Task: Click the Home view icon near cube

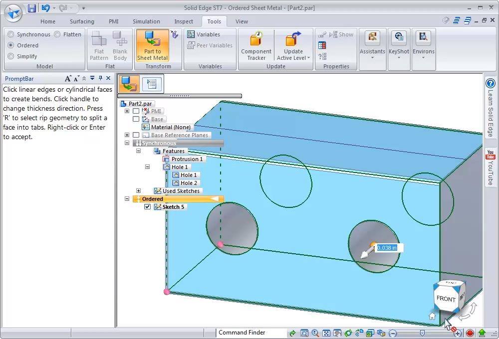Action: (x=432, y=316)
